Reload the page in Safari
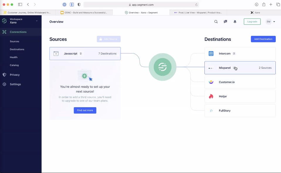Screen dimensions: 281x173 197,5
